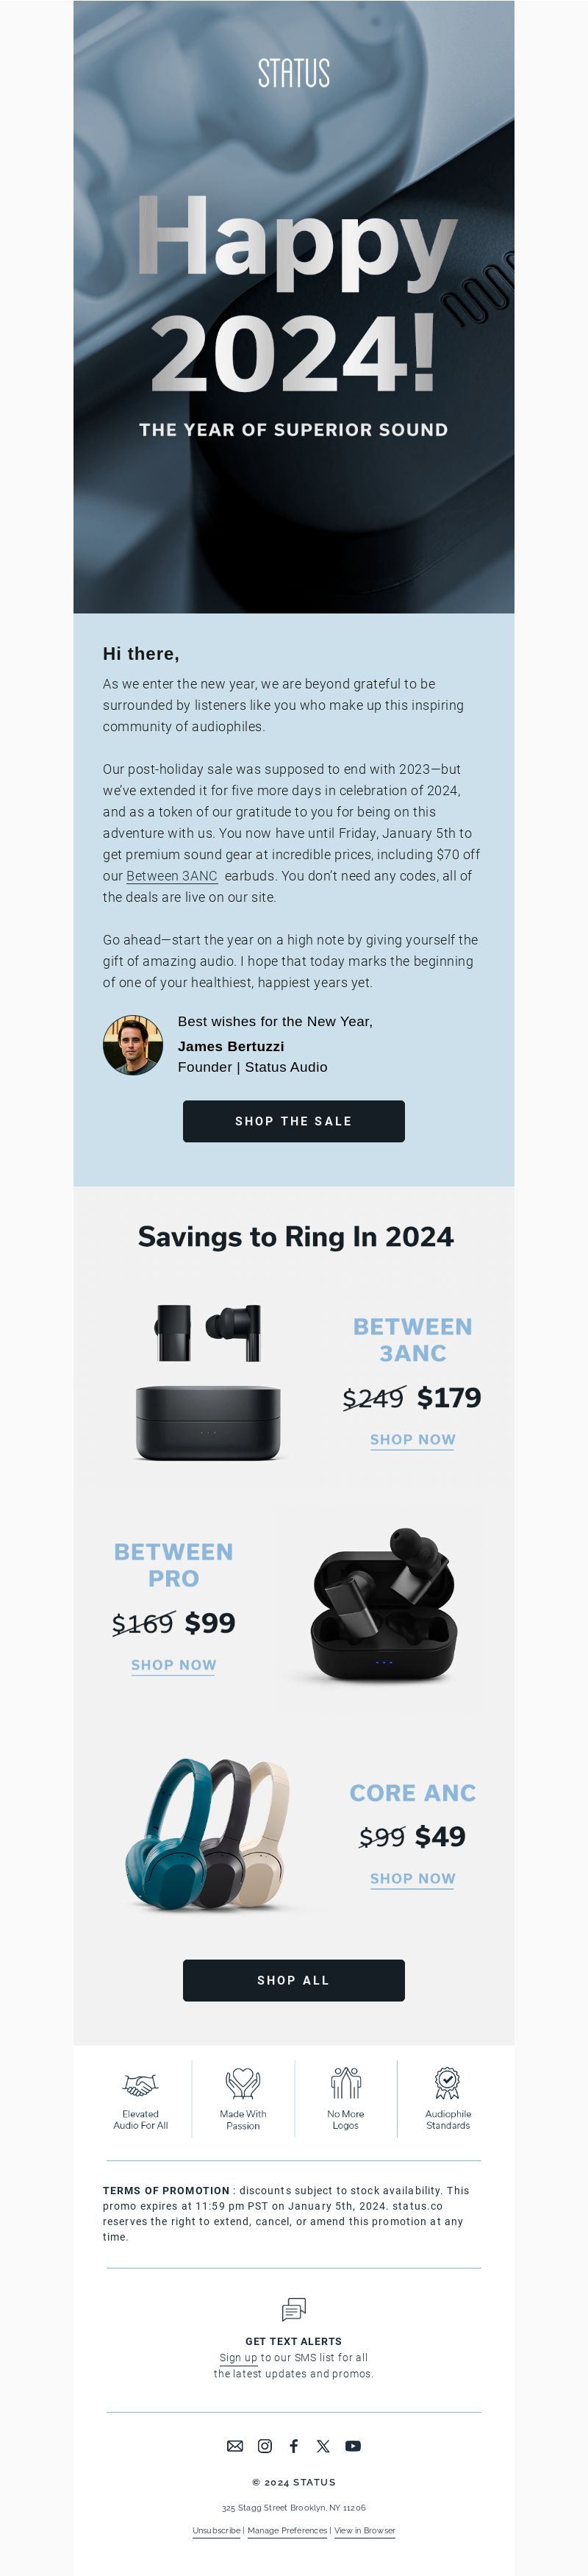Image resolution: width=588 pixels, height=2576 pixels.
Task: Open the YouTube icon link
Action: tap(353, 2446)
